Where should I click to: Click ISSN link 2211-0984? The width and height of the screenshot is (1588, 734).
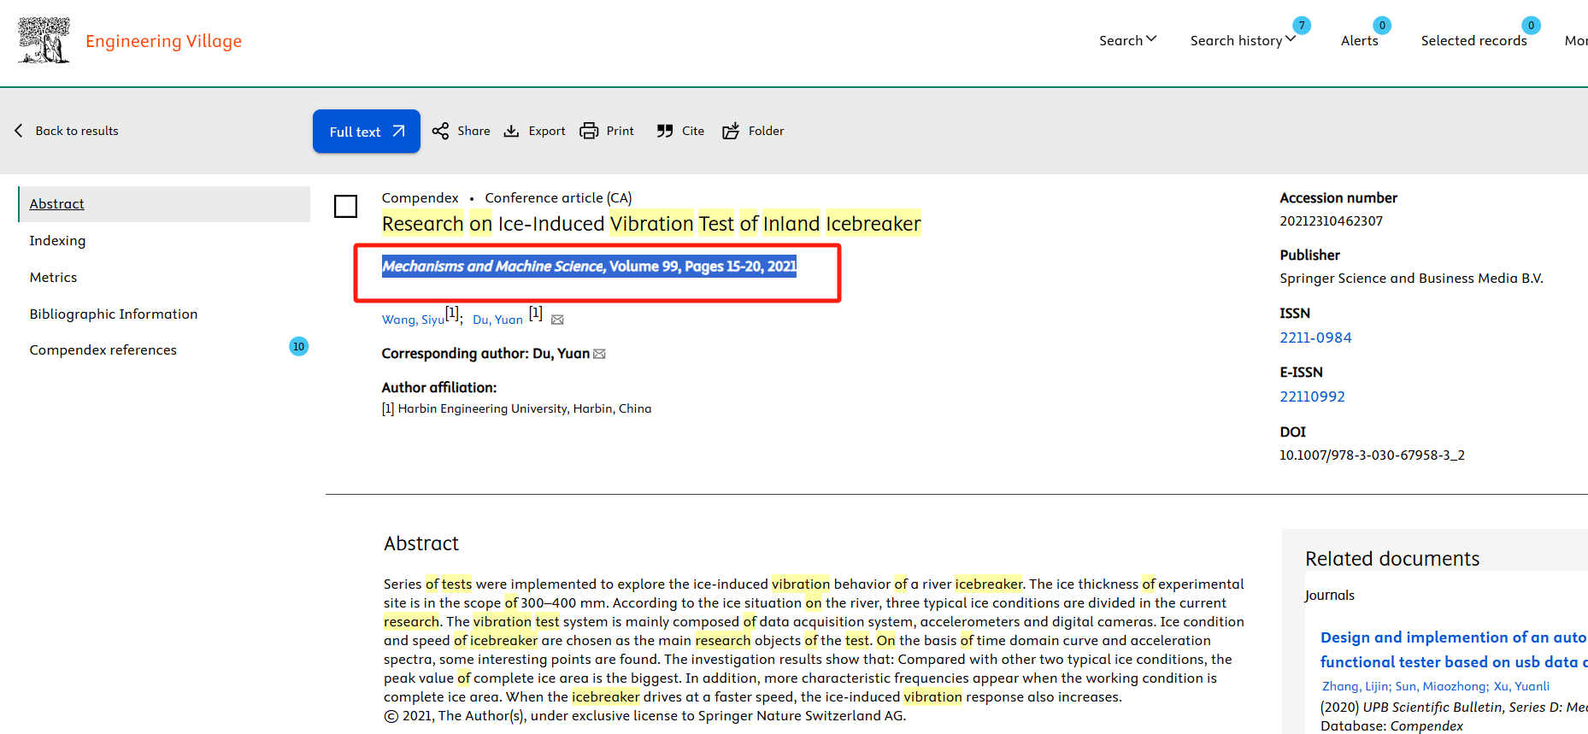click(1315, 338)
